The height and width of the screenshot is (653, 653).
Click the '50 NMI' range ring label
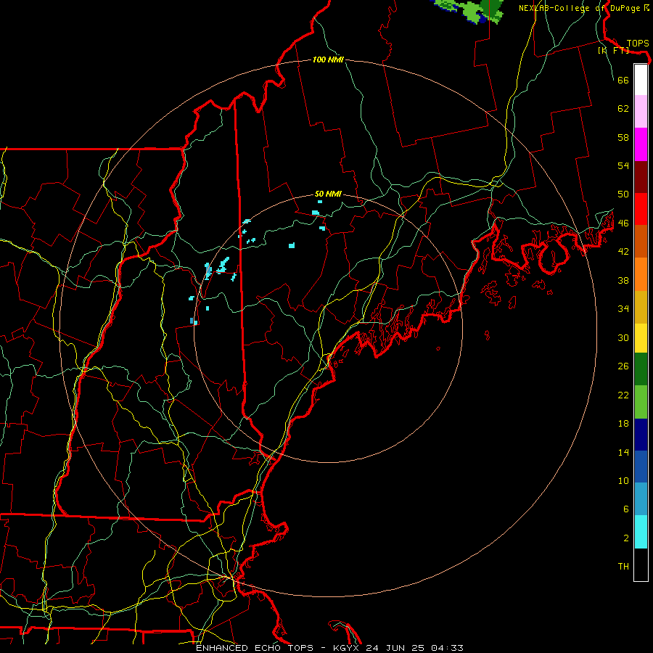pos(328,194)
